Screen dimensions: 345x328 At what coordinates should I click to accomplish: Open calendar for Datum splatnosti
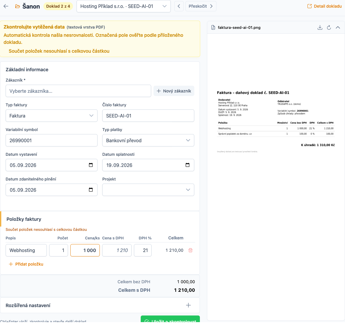point(188,165)
